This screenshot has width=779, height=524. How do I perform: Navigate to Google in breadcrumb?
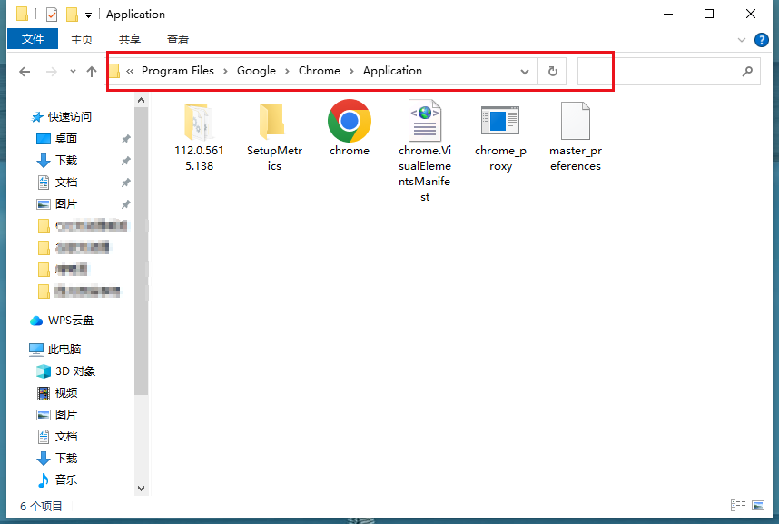256,71
